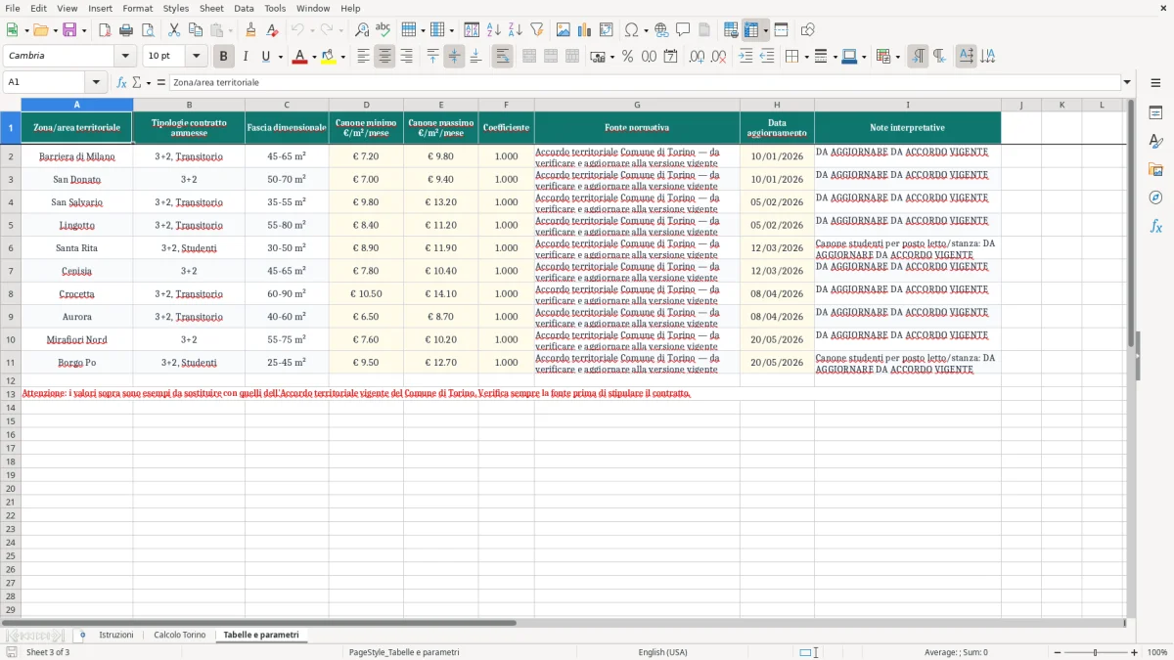Toggle Wrap Text
1174x660 pixels.
[502, 57]
